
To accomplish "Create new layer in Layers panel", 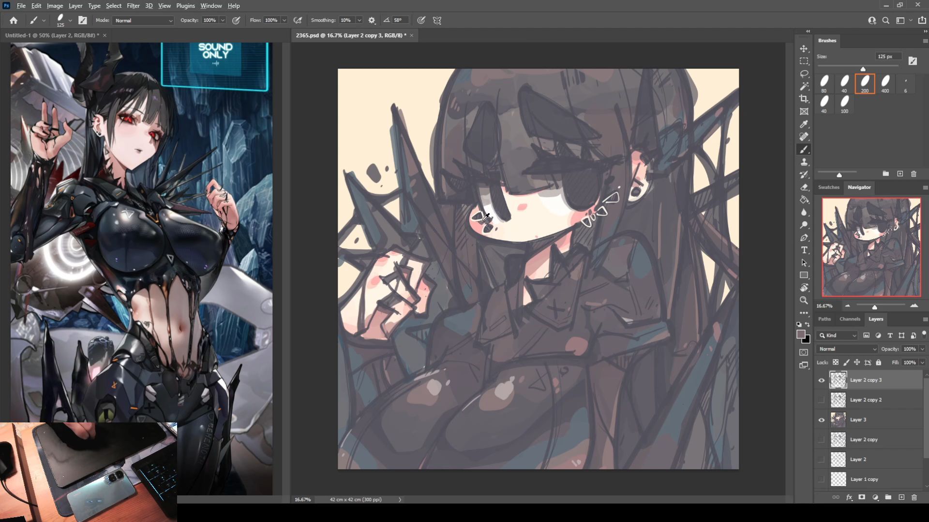I will point(901,497).
